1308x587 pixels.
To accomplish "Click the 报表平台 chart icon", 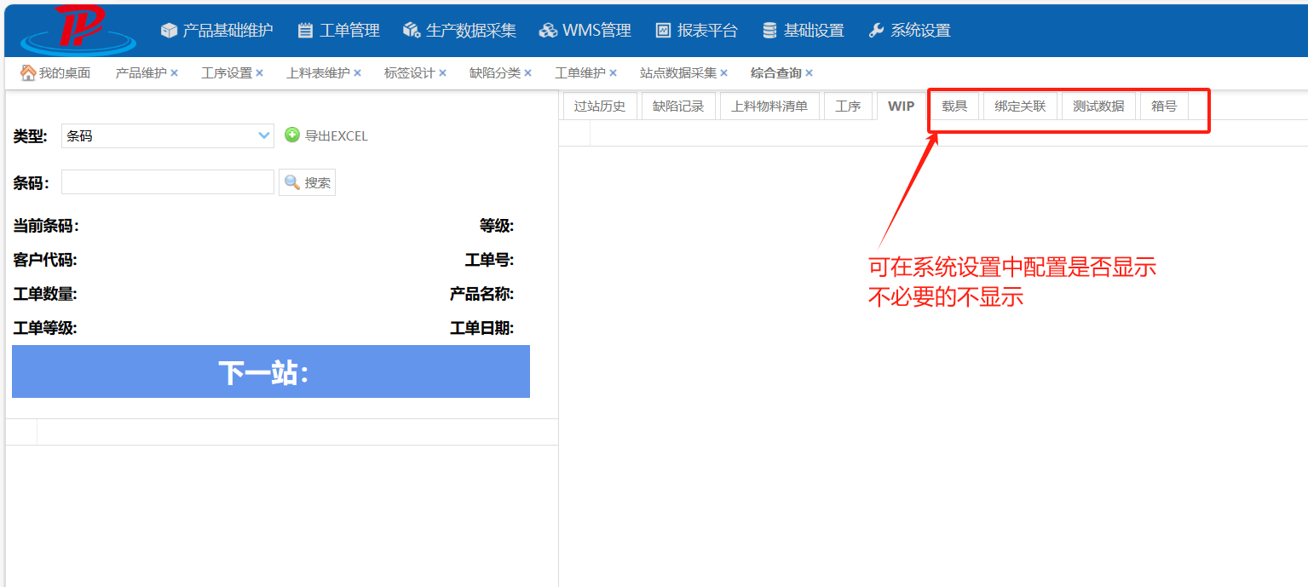I will click(x=663, y=31).
